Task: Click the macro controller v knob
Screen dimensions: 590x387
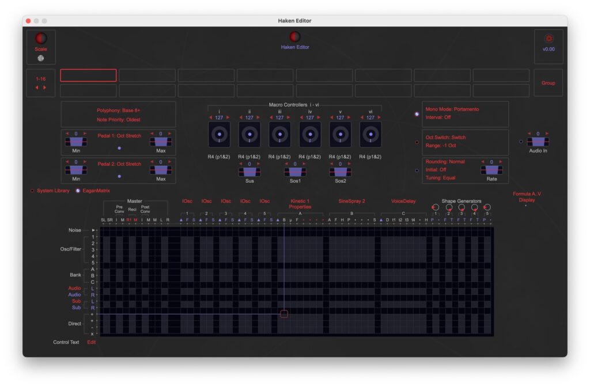Action: tap(340, 134)
